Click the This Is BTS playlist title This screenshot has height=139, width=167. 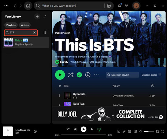click(94, 45)
